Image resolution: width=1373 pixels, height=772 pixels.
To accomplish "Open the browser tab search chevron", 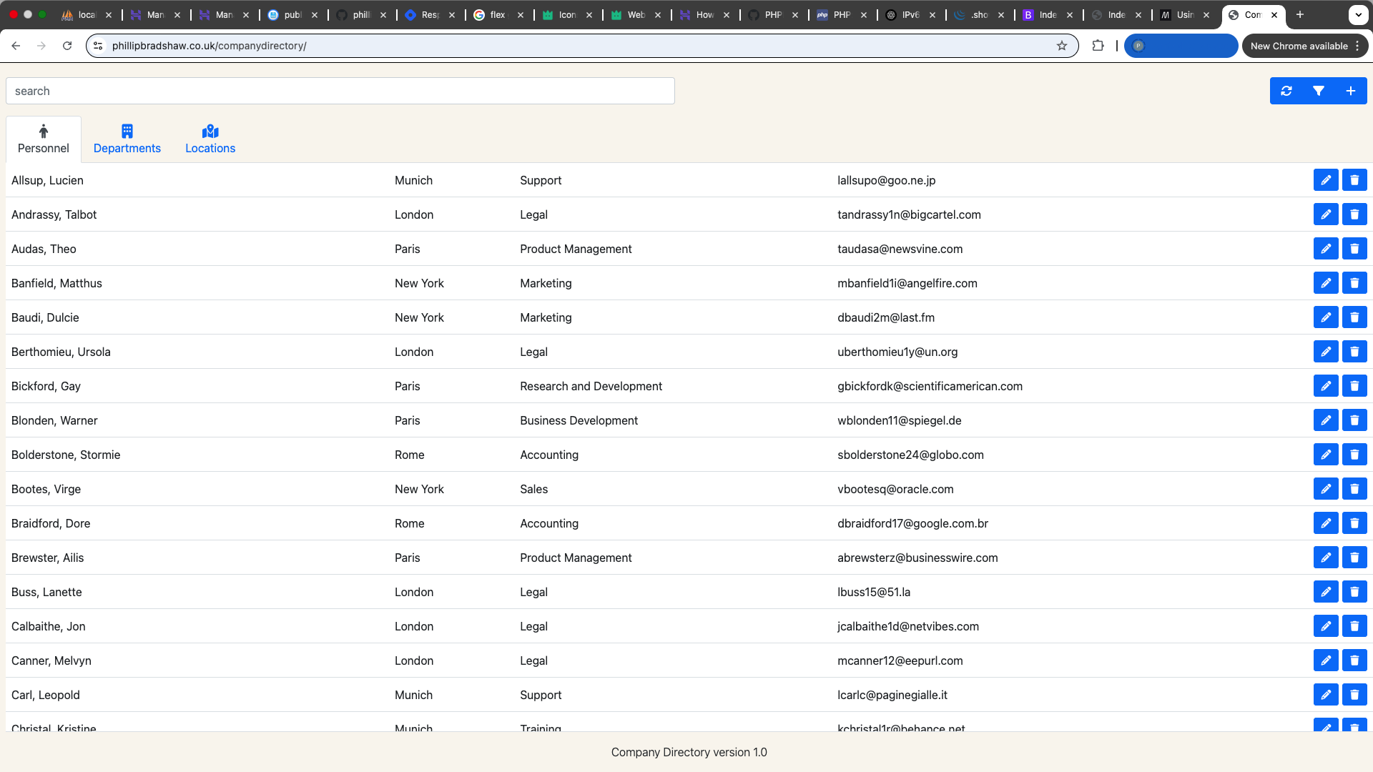I will point(1358,14).
